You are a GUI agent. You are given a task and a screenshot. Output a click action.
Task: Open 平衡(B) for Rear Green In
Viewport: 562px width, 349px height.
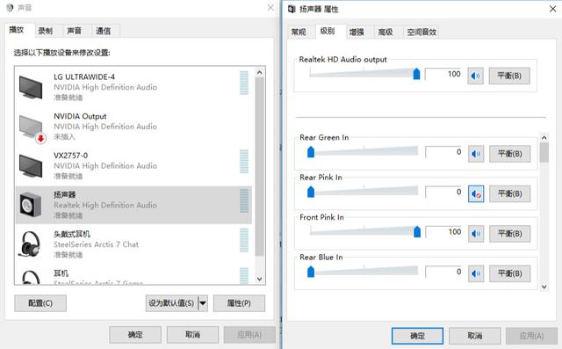click(x=510, y=154)
